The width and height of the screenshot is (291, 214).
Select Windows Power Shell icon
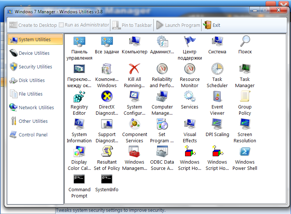(x=245, y=152)
